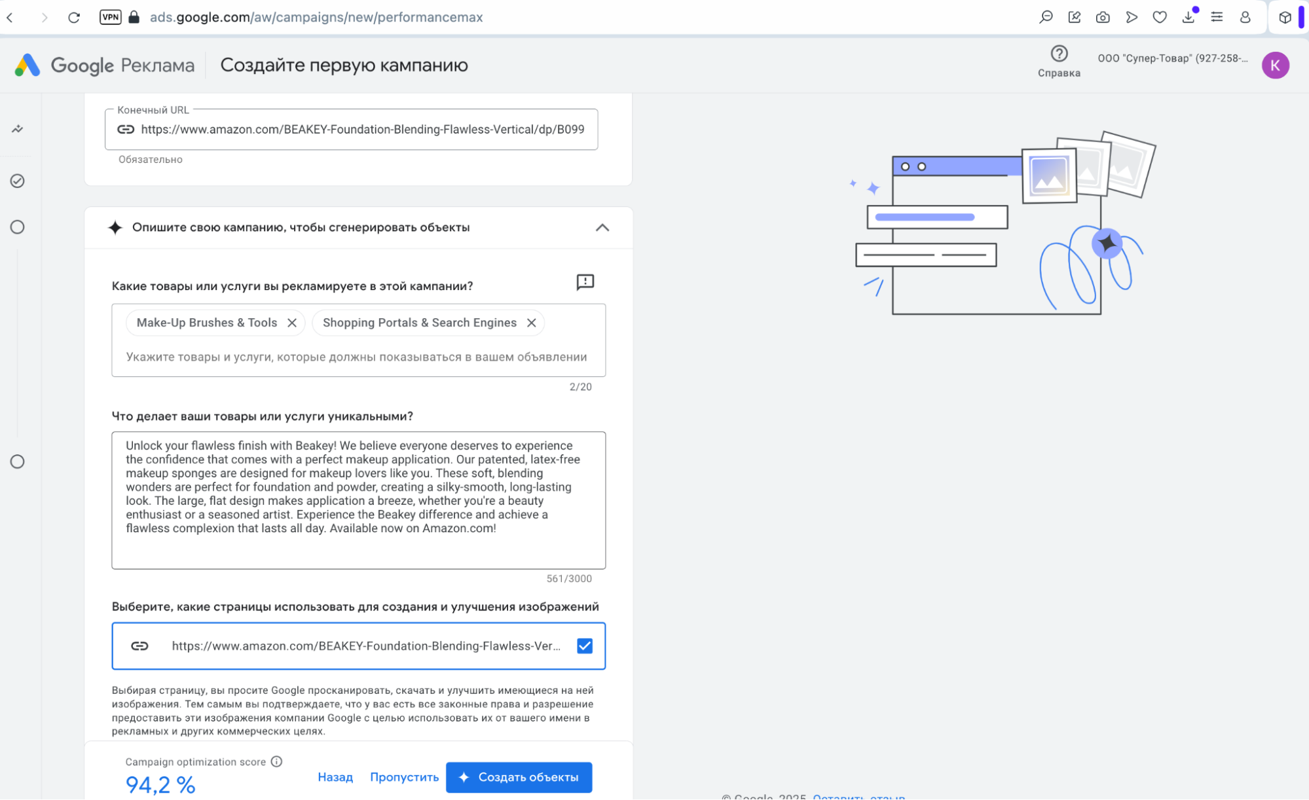Click Пропустить to skip
Screen dimensions: 1309x800
click(x=404, y=777)
